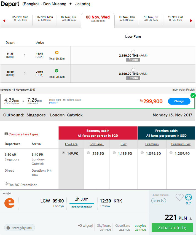Expand flight Details dropdown
This screenshot has width=196, height=235.
click(53, 103)
